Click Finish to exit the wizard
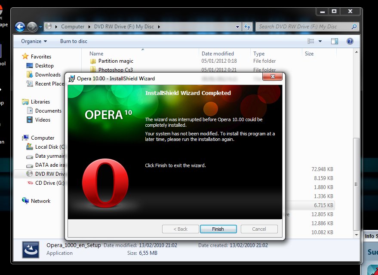378x275 pixels. click(x=218, y=229)
